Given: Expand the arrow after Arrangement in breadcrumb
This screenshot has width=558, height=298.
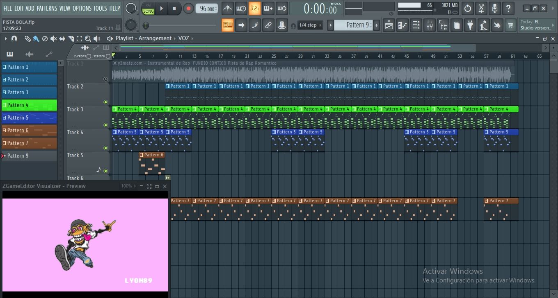Looking at the screenshot, I should click(x=175, y=38).
